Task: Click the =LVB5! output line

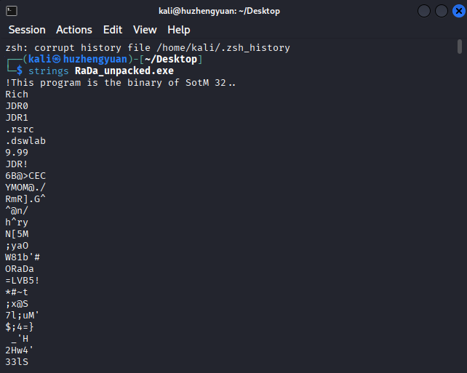Action: point(23,281)
